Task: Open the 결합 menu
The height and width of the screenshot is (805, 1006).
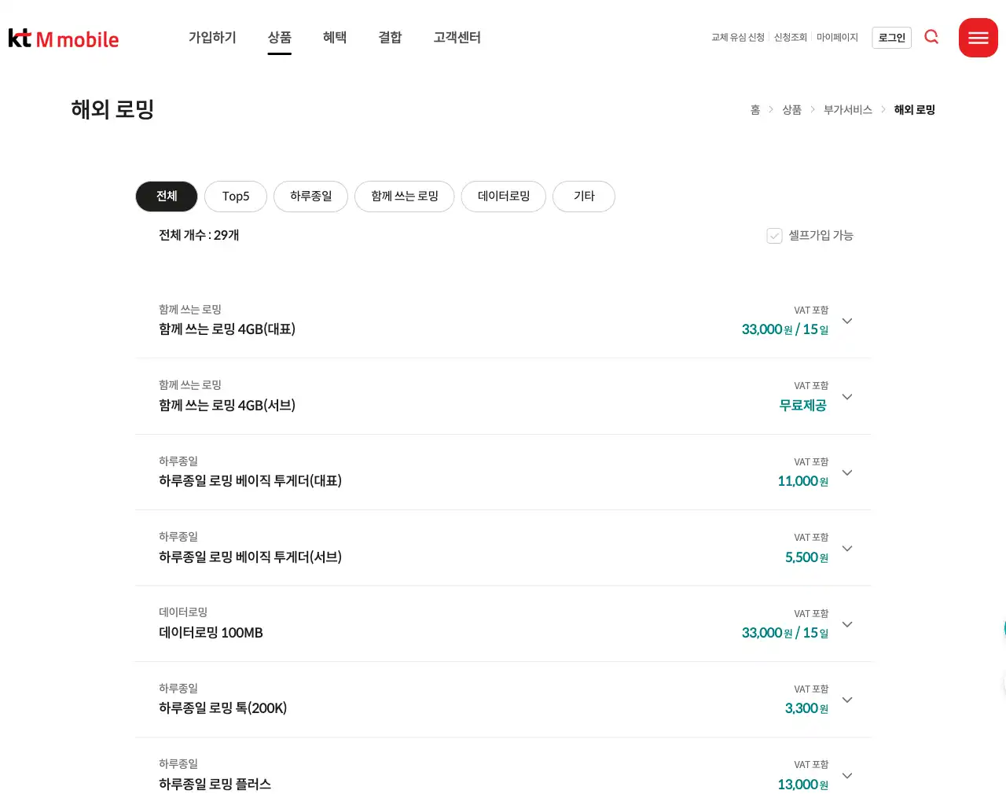Action: (390, 37)
